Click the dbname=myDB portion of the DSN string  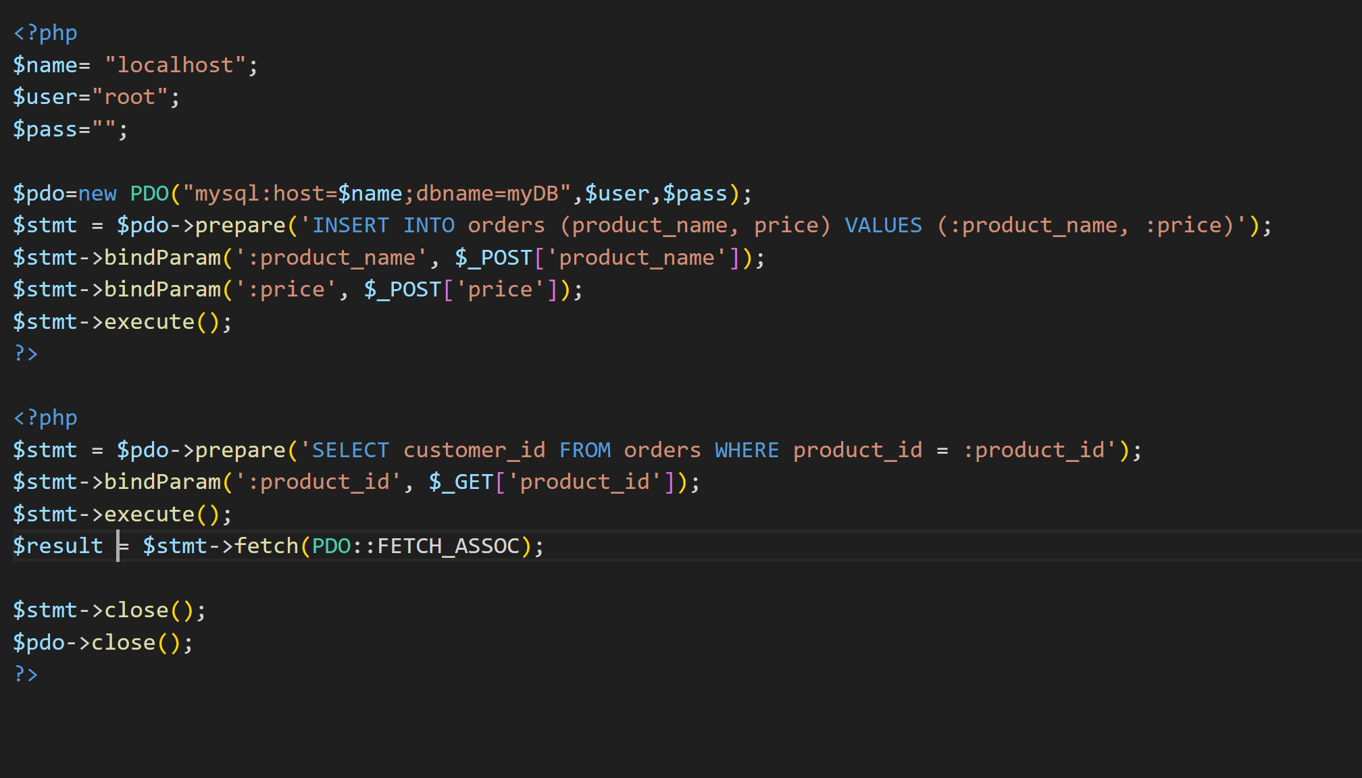490,193
